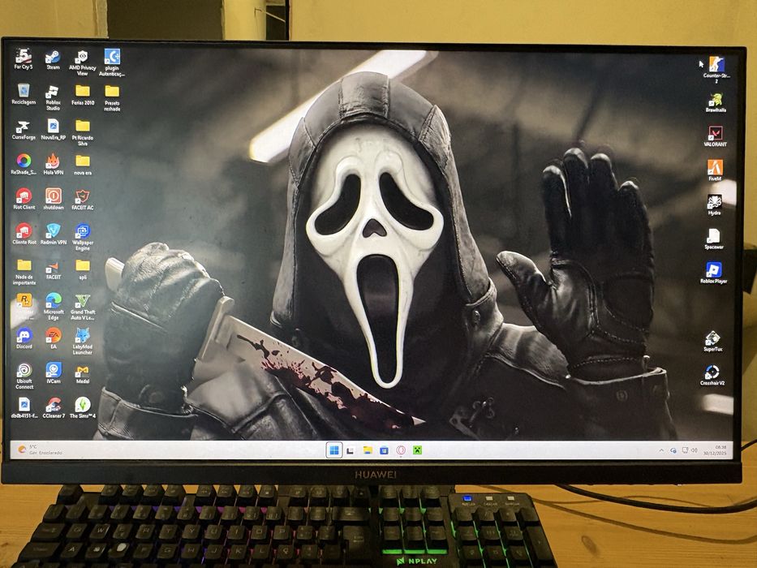Viewport: 757px width, 568px height.
Task: Expand the hidden system tray icons
Action: [661, 450]
